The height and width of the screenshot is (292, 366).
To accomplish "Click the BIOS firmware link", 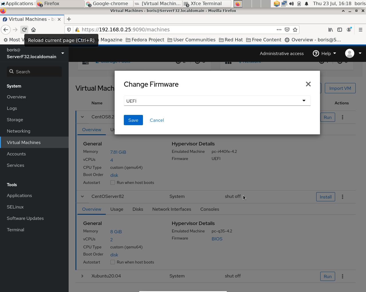I will click(x=217, y=239).
